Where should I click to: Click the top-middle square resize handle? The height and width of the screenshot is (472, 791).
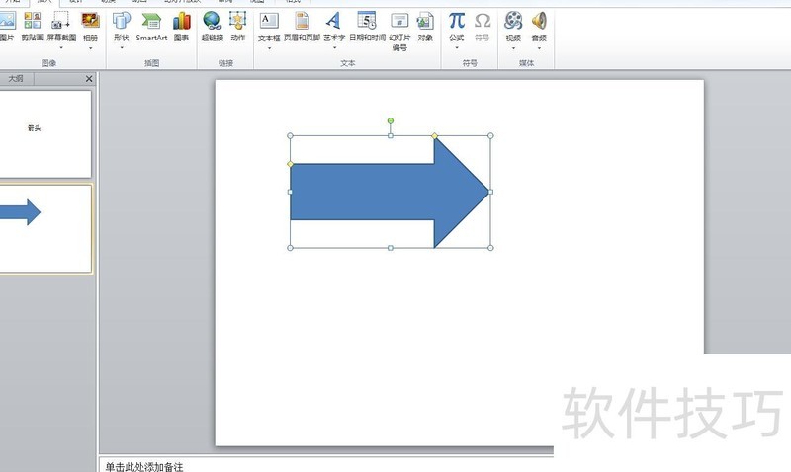390,136
